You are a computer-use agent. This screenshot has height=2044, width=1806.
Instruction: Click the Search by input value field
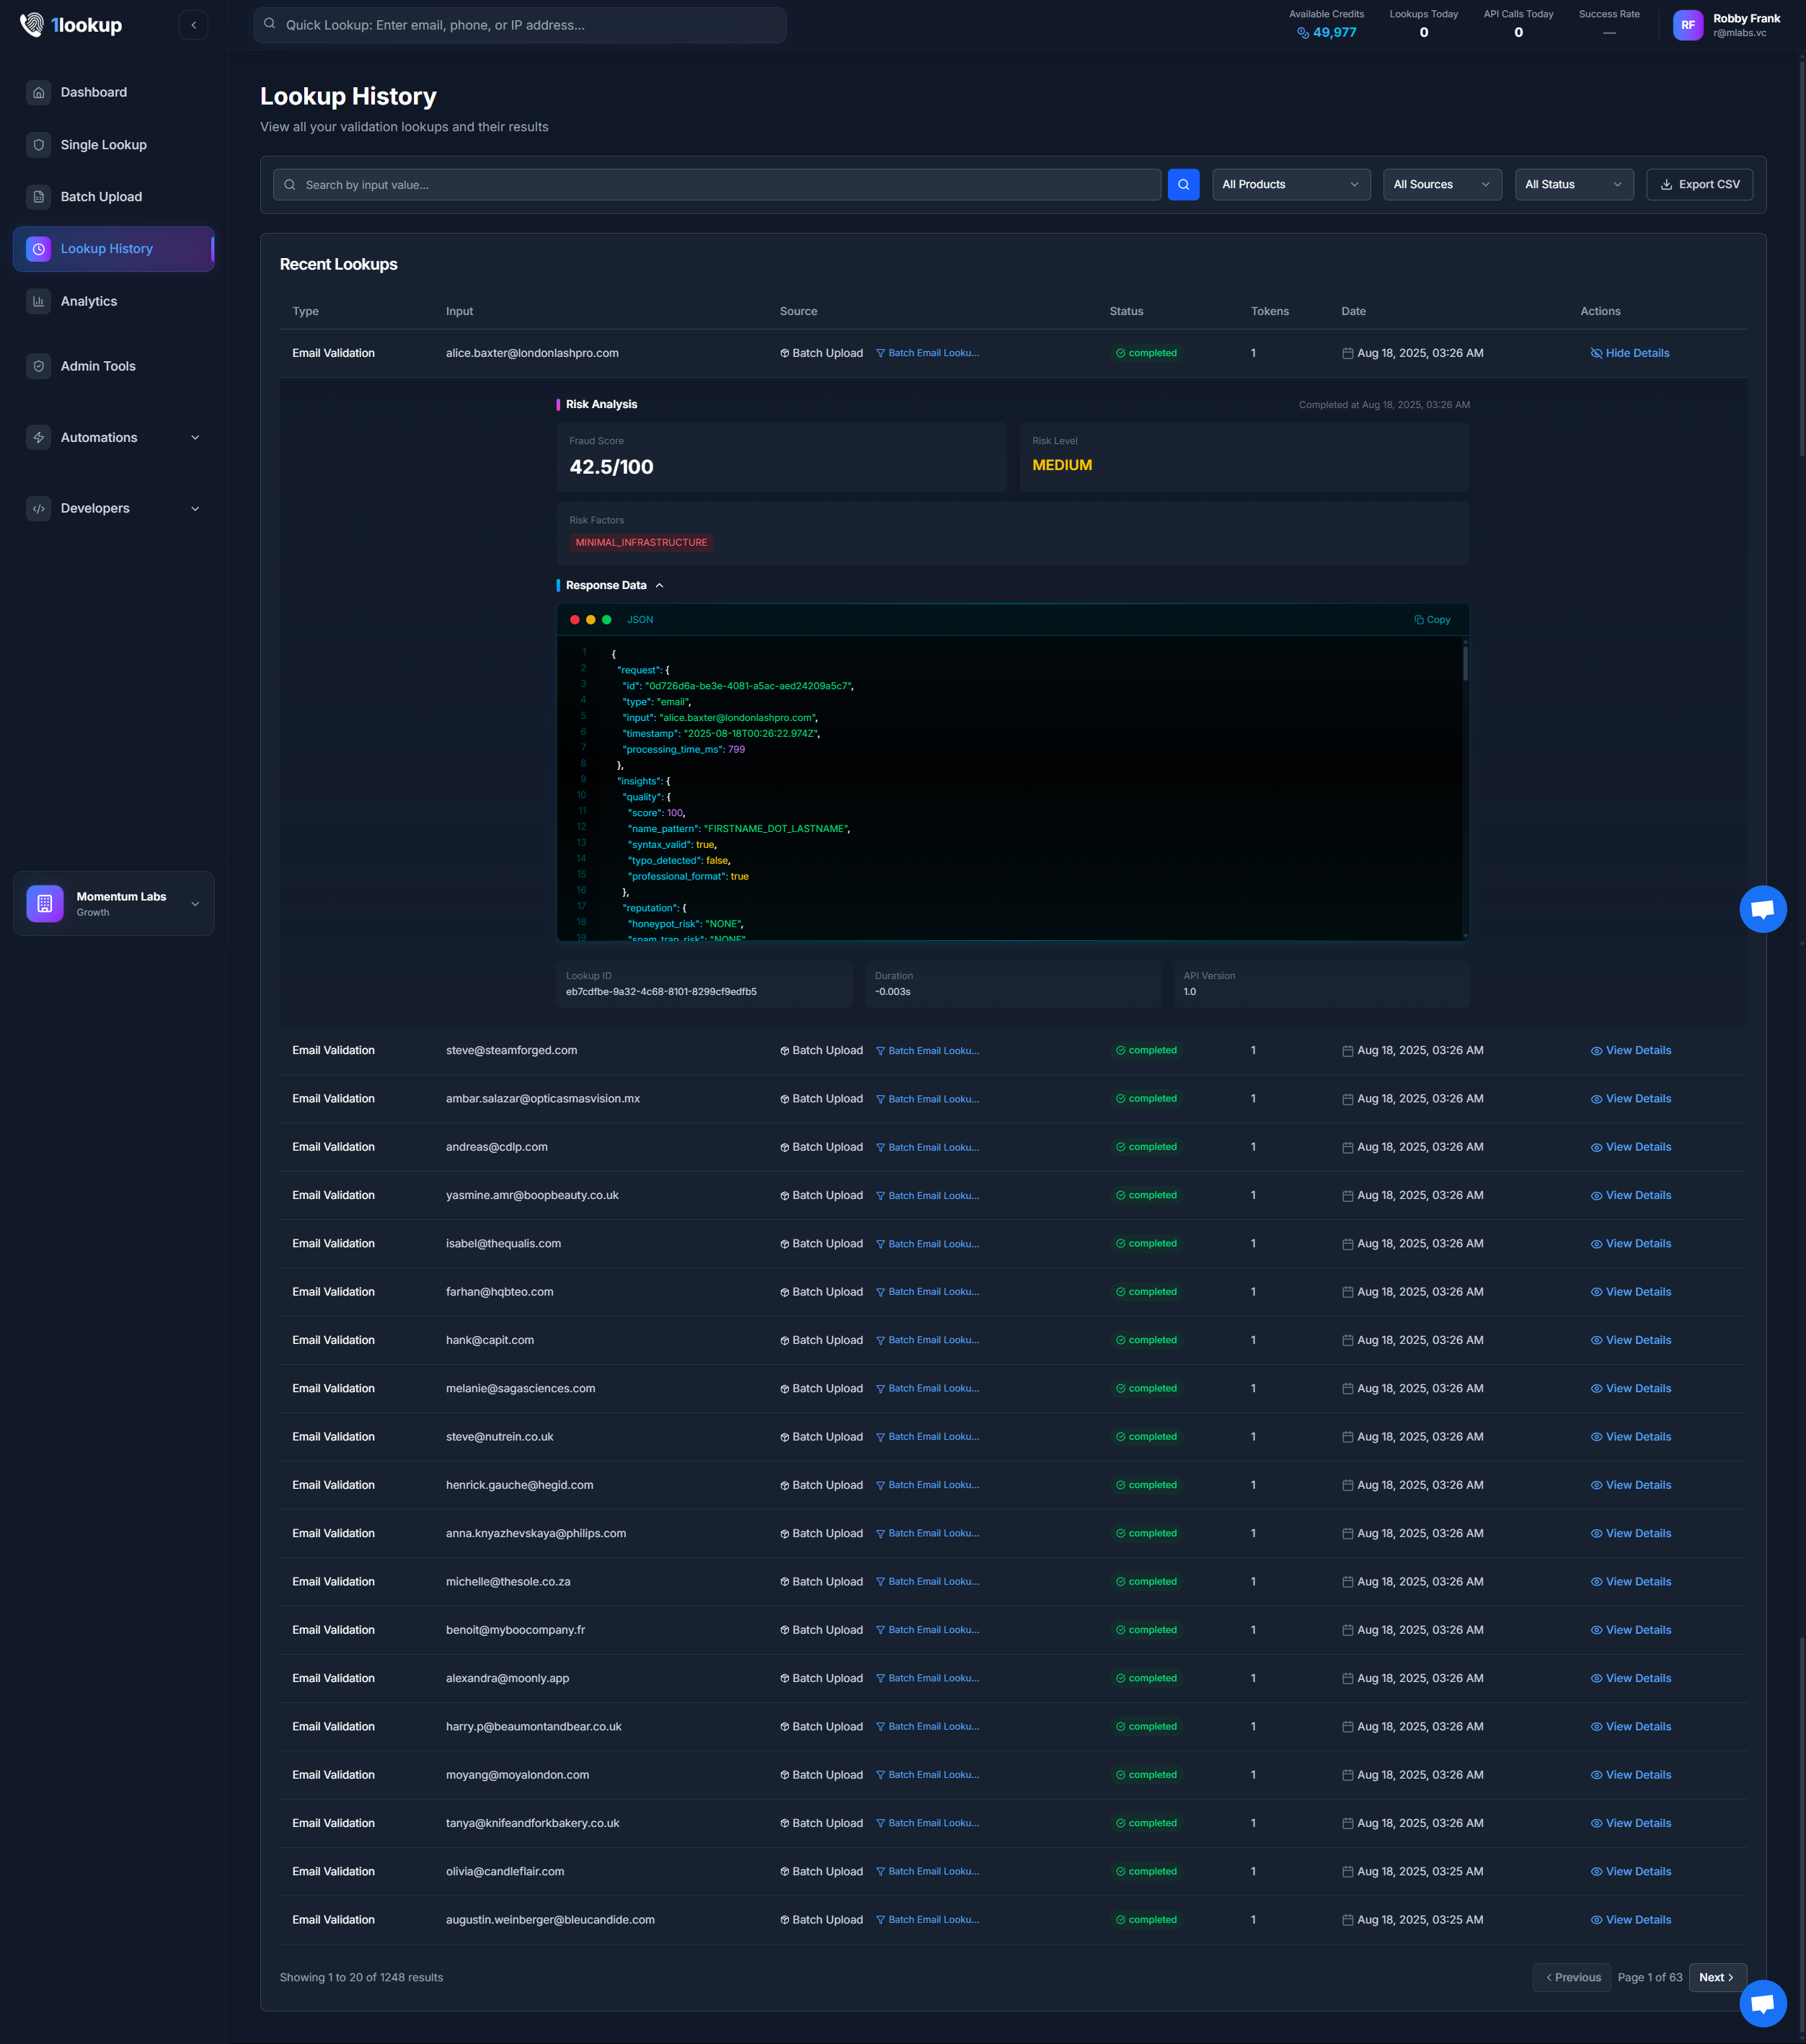716,185
